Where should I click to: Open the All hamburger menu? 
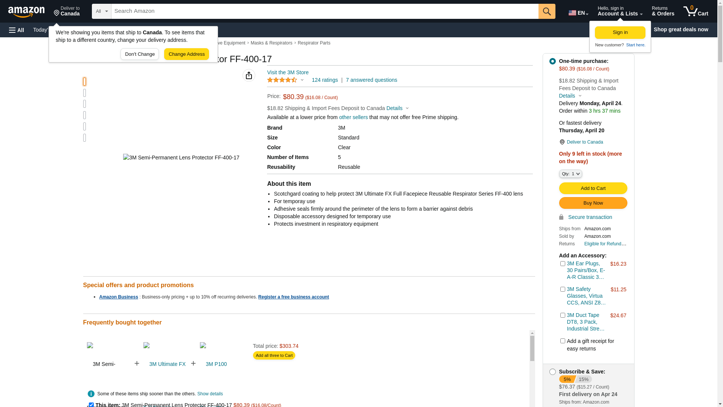pos(17,30)
